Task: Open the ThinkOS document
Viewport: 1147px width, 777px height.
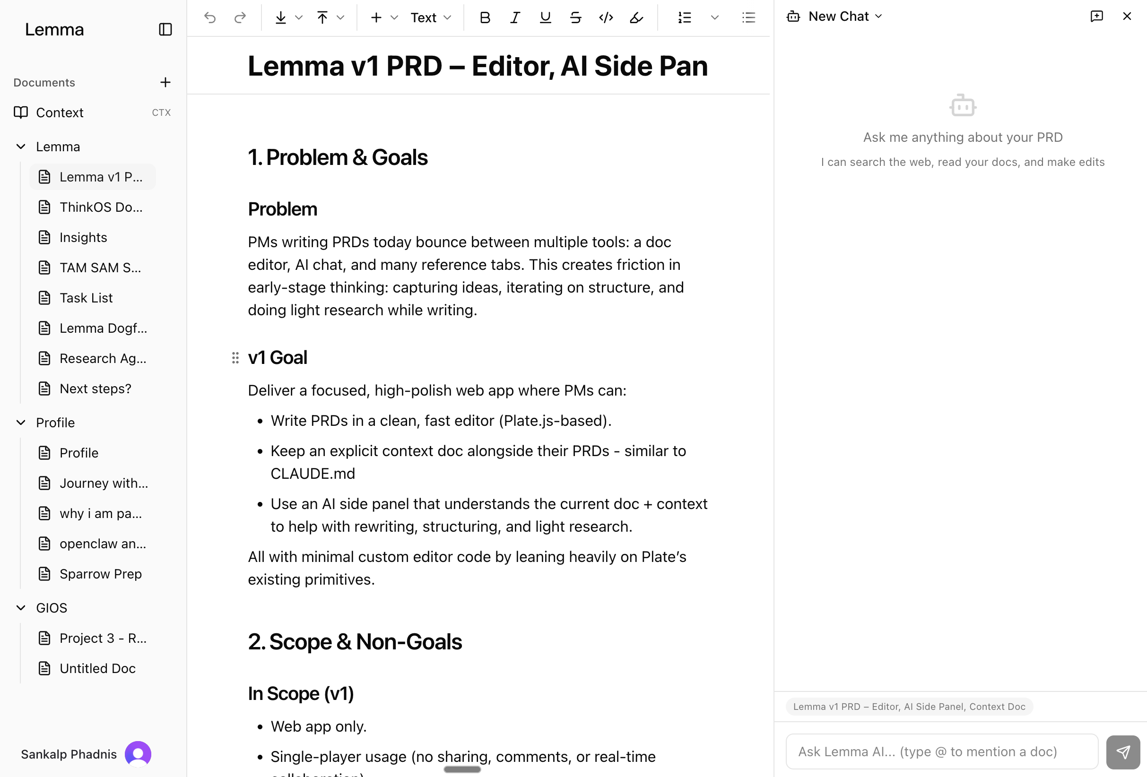Action: click(x=100, y=207)
